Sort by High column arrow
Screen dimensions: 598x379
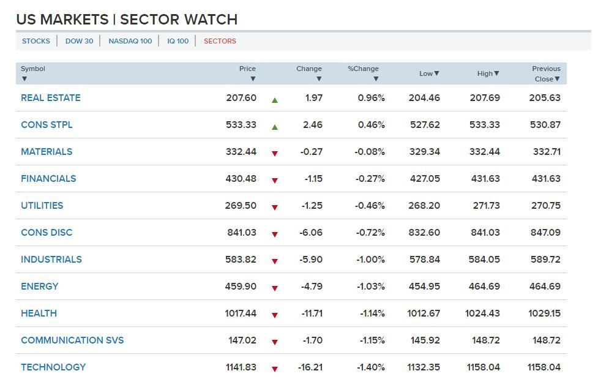[496, 73]
